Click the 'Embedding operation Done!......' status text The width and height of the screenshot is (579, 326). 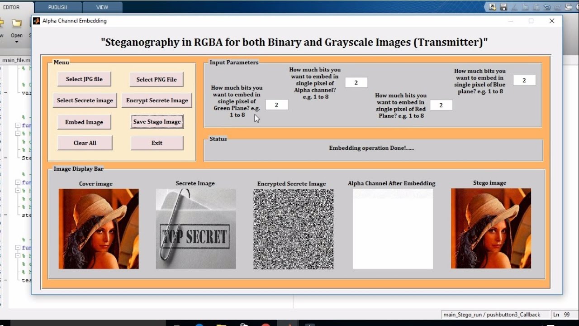point(371,148)
